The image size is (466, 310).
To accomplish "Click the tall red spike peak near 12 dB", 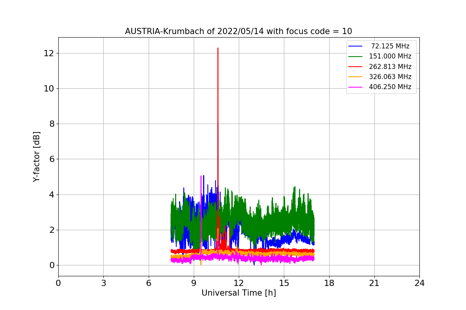I will [x=218, y=49].
